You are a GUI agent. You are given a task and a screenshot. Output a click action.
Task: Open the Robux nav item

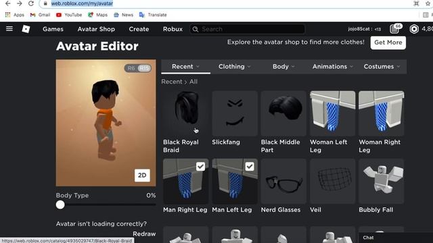coord(173,29)
